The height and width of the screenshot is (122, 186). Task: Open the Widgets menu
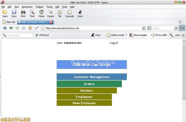coord(39,7)
